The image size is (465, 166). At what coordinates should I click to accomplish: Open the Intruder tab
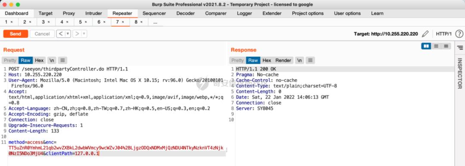tap(94, 13)
